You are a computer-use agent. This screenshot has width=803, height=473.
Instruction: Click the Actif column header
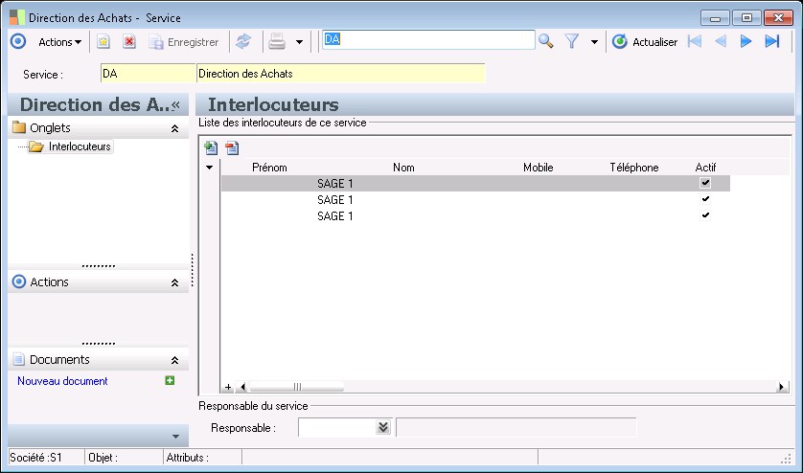[x=705, y=168]
